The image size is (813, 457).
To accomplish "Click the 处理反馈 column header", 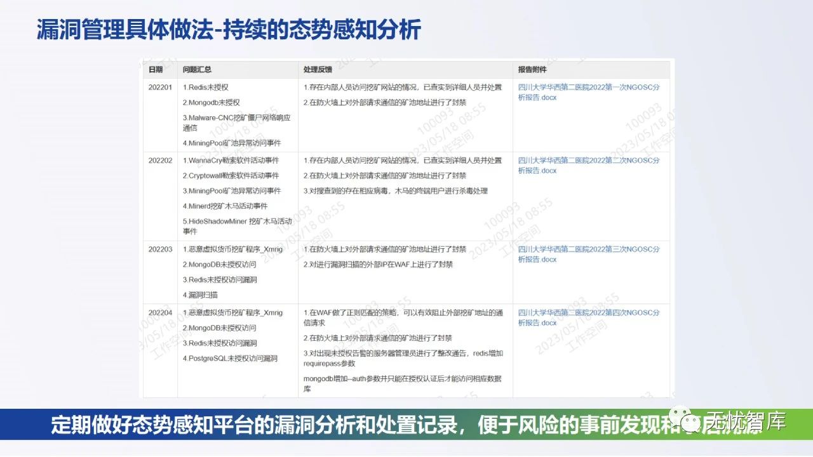I will click(x=319, y=70).
